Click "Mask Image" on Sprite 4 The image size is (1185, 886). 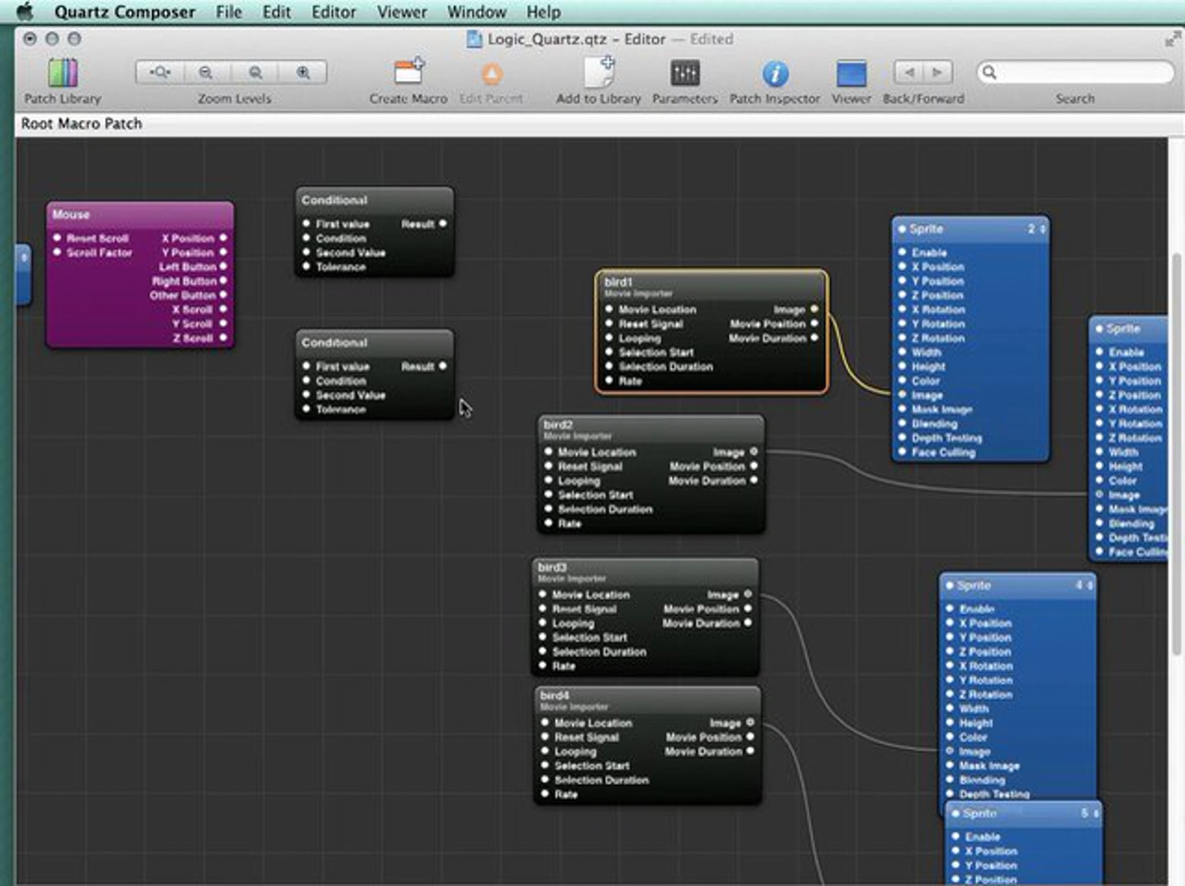pos(989,766)
